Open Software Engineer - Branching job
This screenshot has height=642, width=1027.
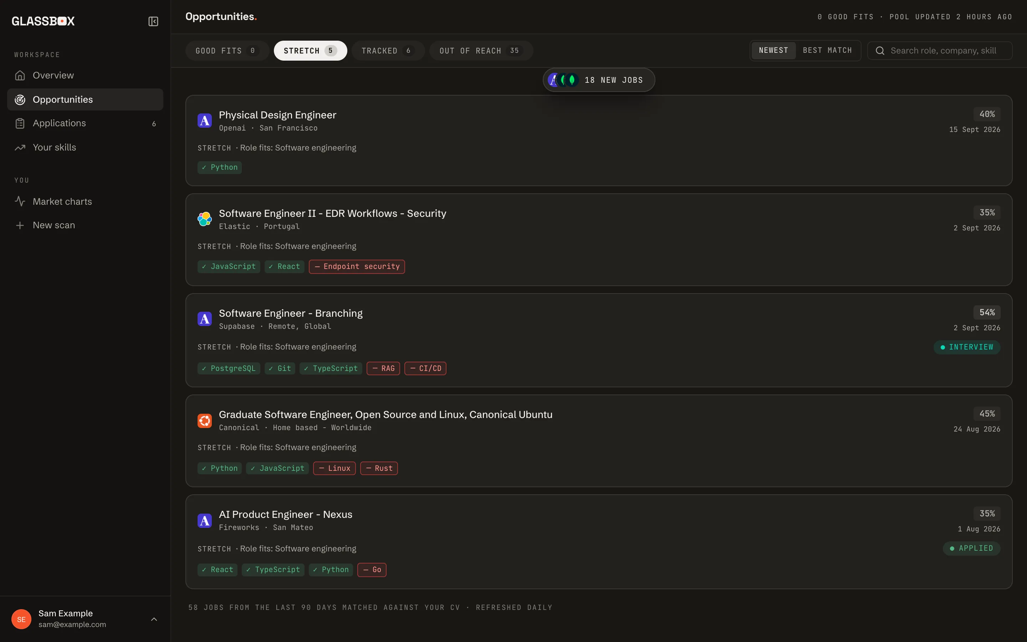pyautogui.click(x=291, y=314)
